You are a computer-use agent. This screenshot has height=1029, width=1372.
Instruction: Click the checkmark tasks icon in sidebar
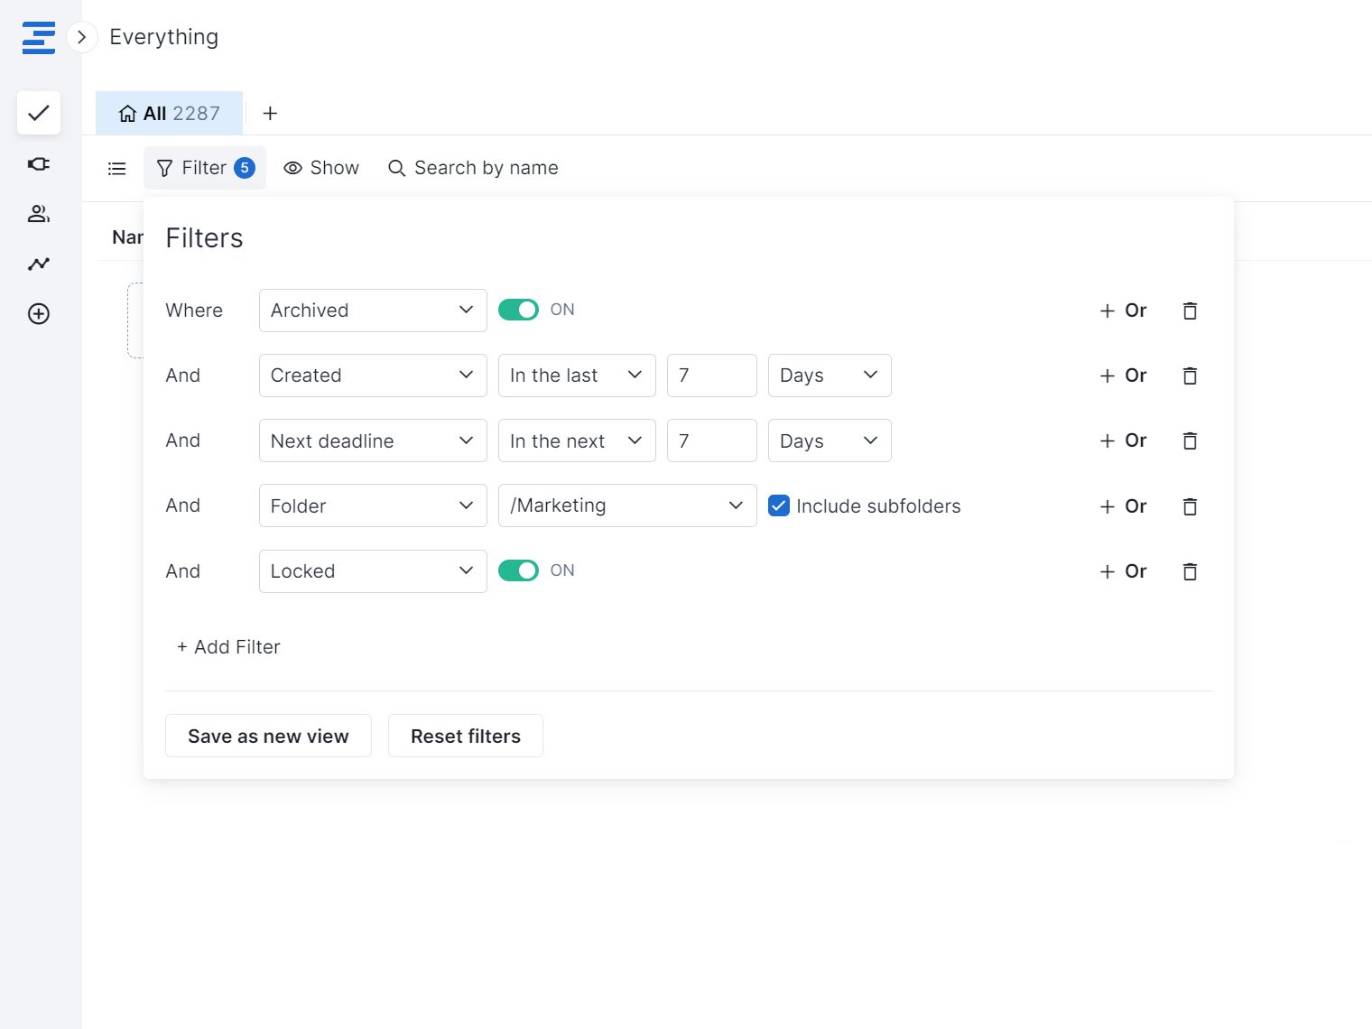pyautogui.click(x=39, y=113)
